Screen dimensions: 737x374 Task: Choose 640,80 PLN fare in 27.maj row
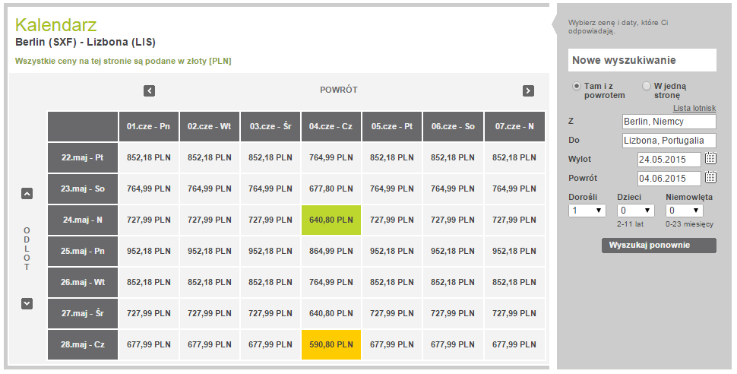[x=331, y=313]
